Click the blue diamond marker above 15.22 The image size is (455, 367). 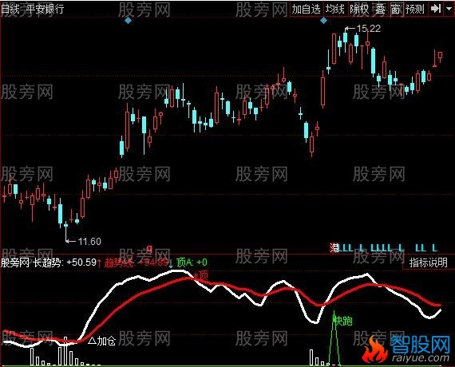[323, 20]
